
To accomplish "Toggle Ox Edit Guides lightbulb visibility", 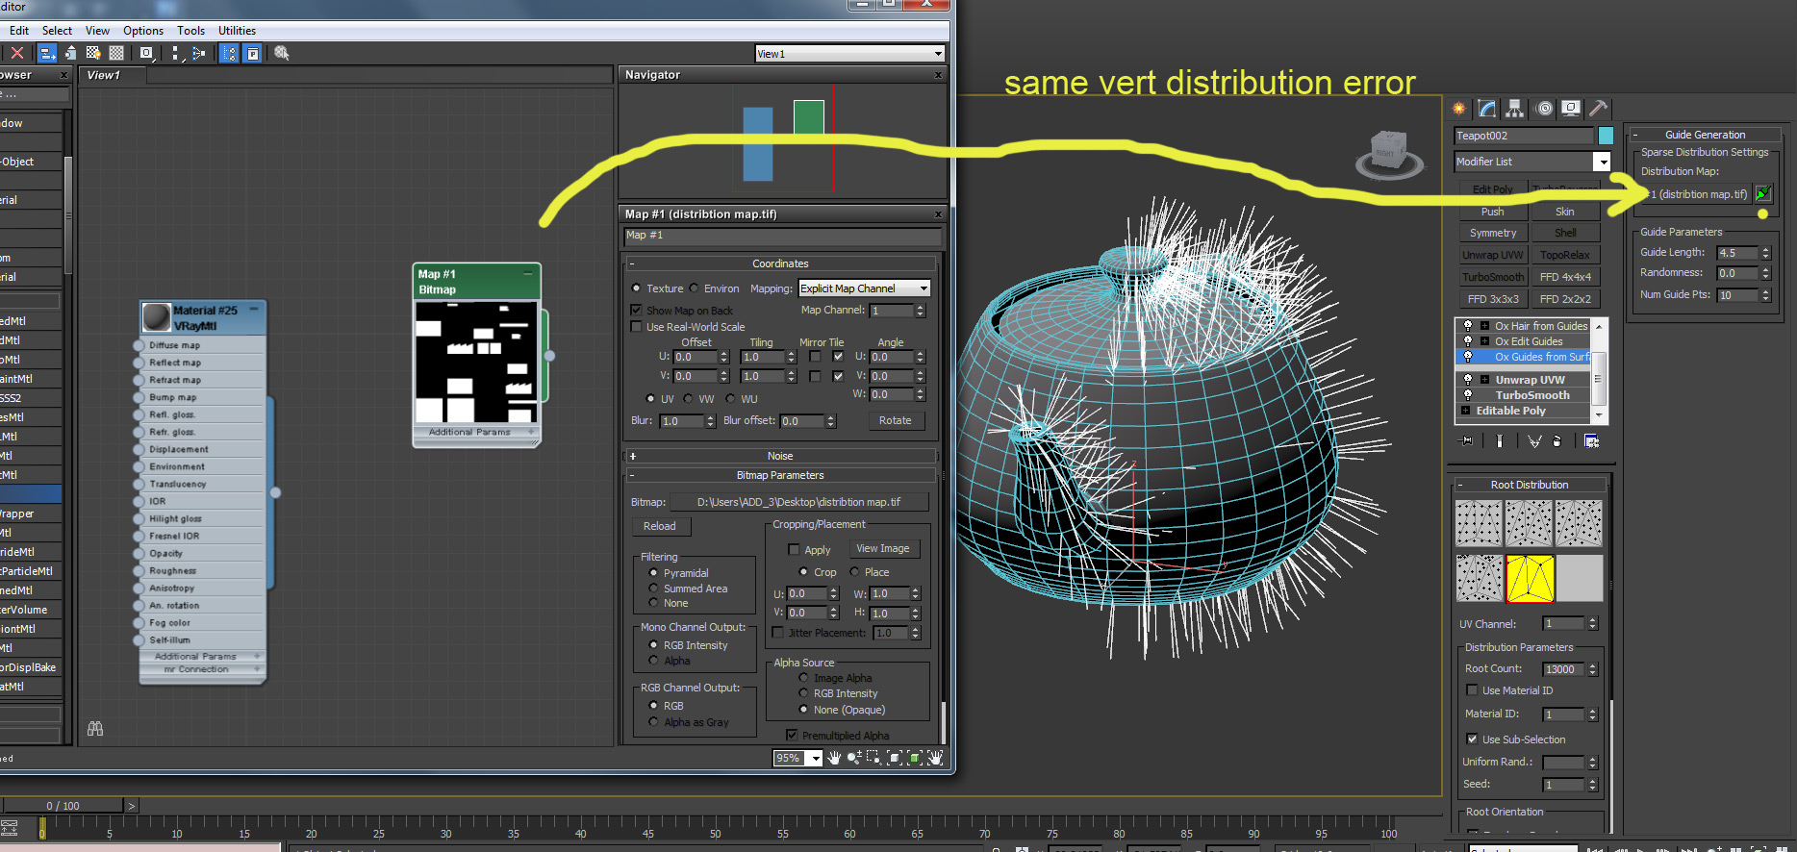I will pyautogui.click(x=1468, y=341).
